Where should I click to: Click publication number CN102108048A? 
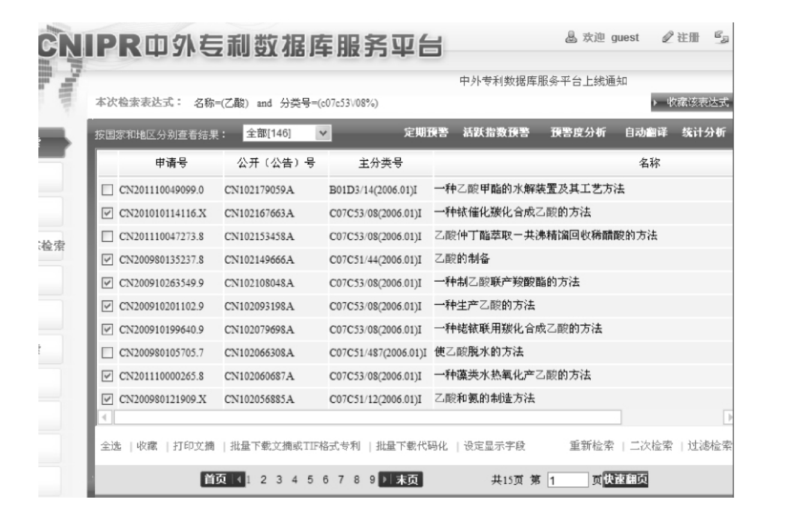[260, 282]
